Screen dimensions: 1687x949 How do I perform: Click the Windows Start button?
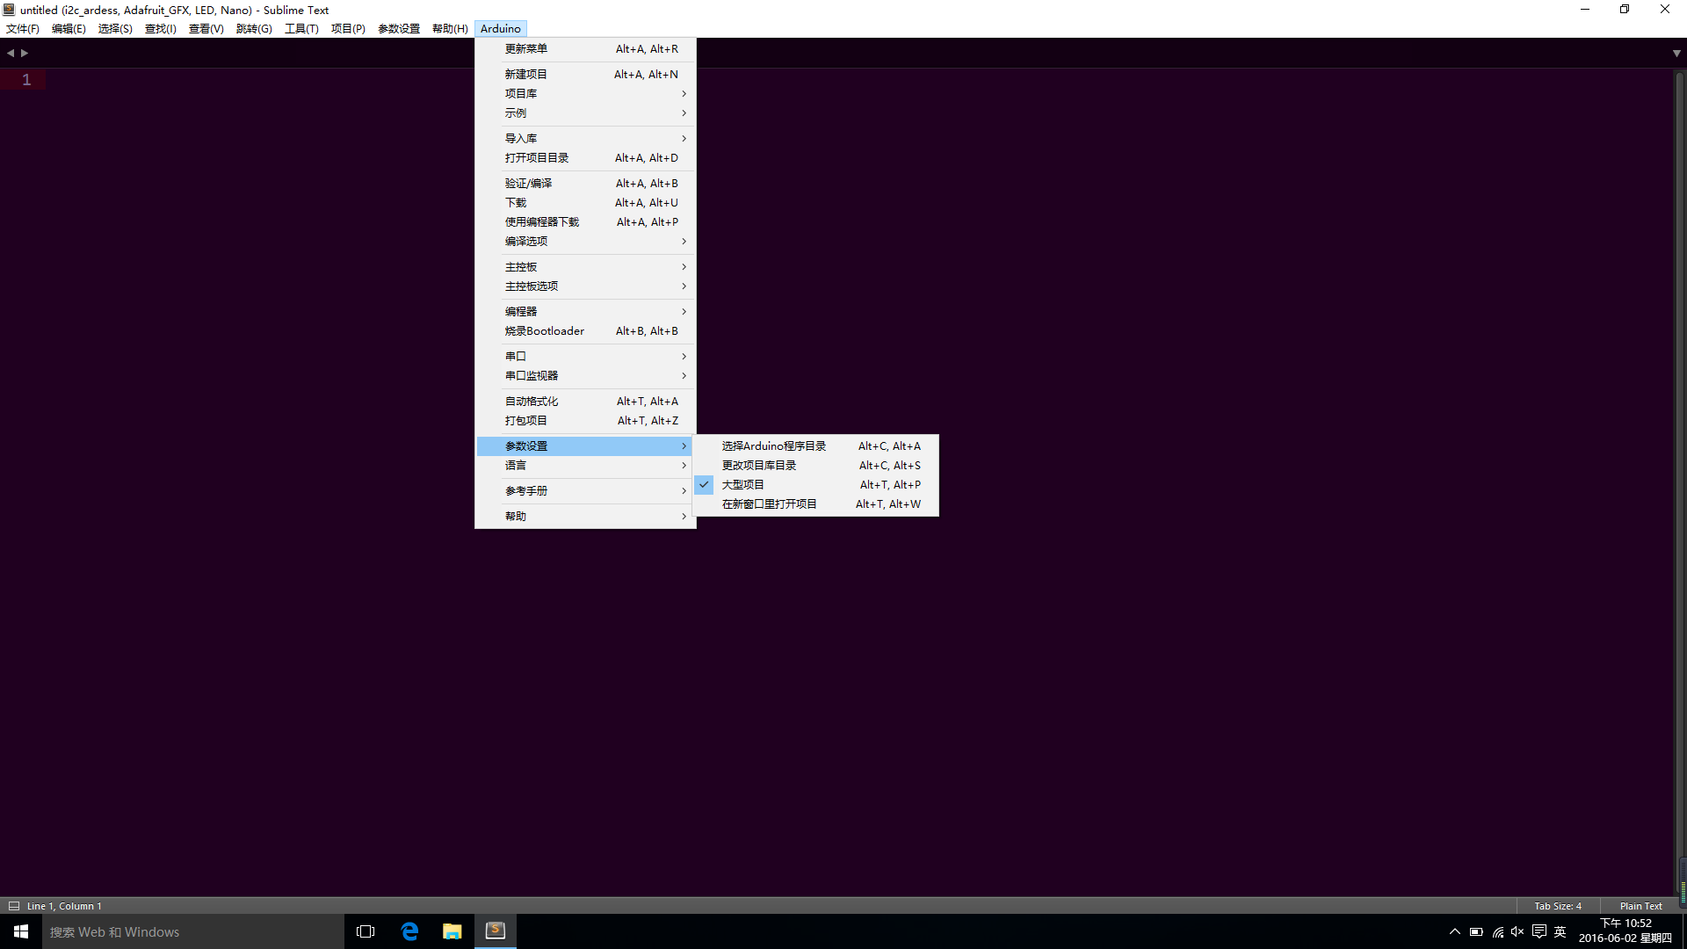coord(21,931)
